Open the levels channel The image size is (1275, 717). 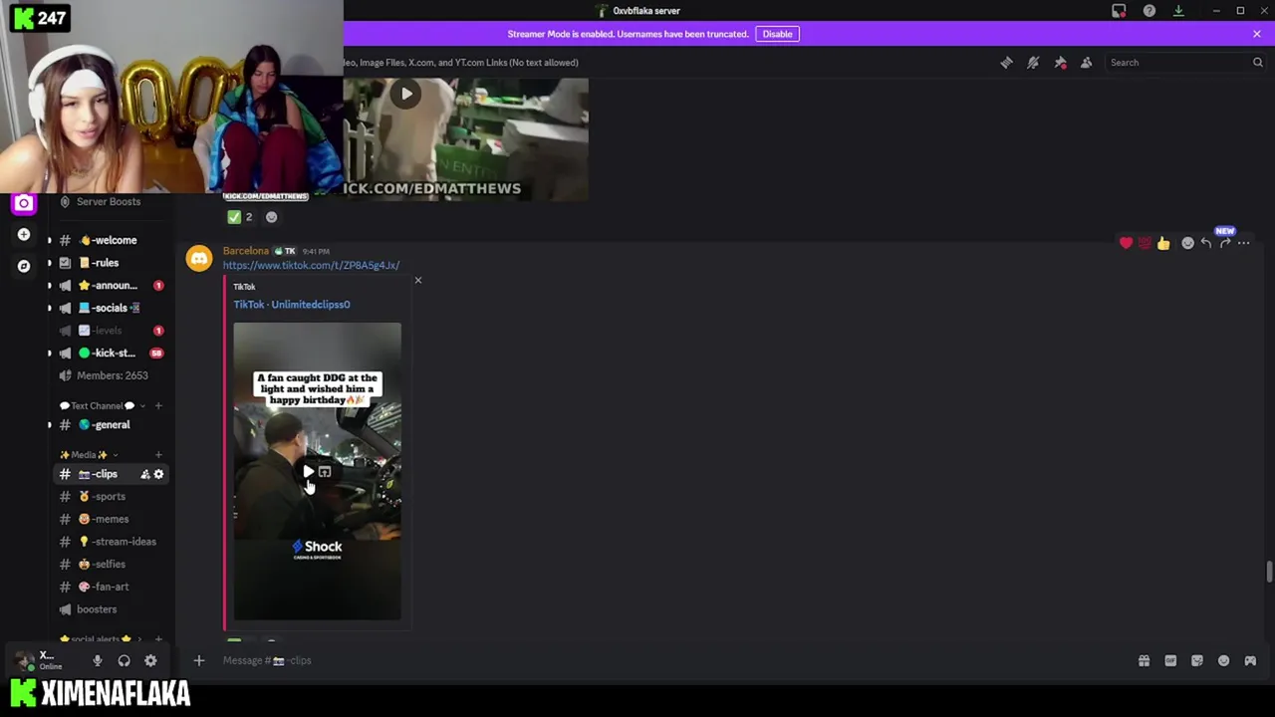pyautogui.click(x=108, y=331)
